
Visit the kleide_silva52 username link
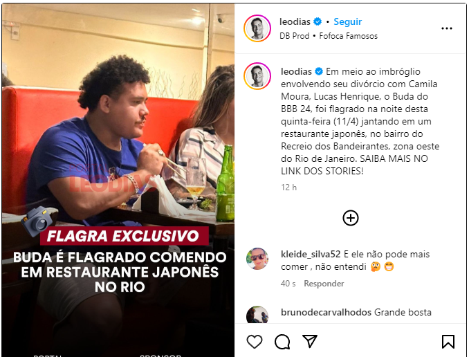click(x=311, y=254)
